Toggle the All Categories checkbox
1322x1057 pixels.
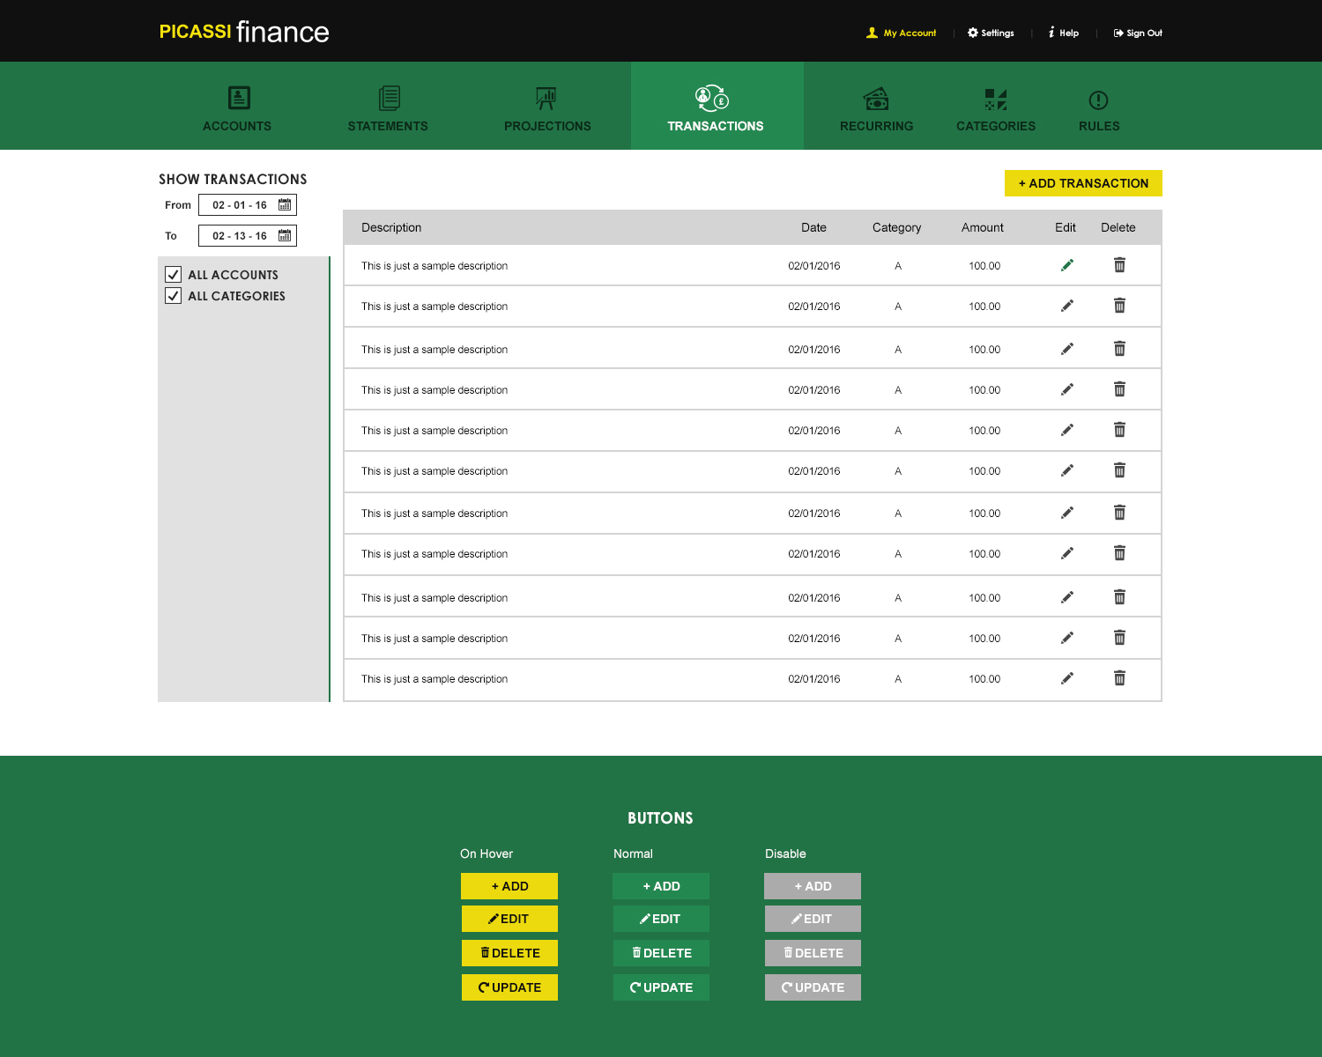click(174, 296)
